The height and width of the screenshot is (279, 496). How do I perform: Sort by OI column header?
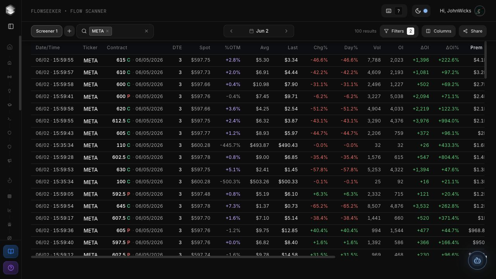[401, 48]
